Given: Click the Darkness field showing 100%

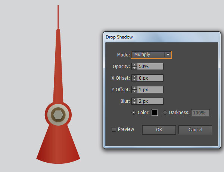Looking at the screenshot, I should pos(200,113).
